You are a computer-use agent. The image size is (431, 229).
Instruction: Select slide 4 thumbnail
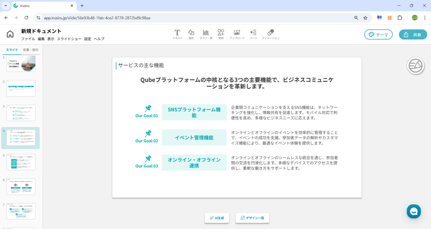click(x=21, y=137)
